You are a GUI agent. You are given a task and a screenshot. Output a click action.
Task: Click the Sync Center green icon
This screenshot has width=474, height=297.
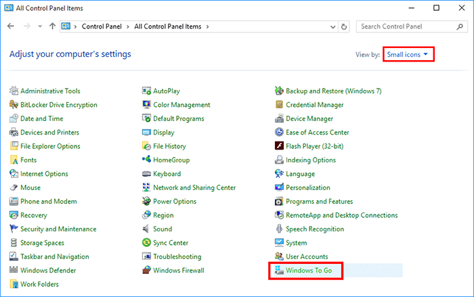tap(146, 243)
